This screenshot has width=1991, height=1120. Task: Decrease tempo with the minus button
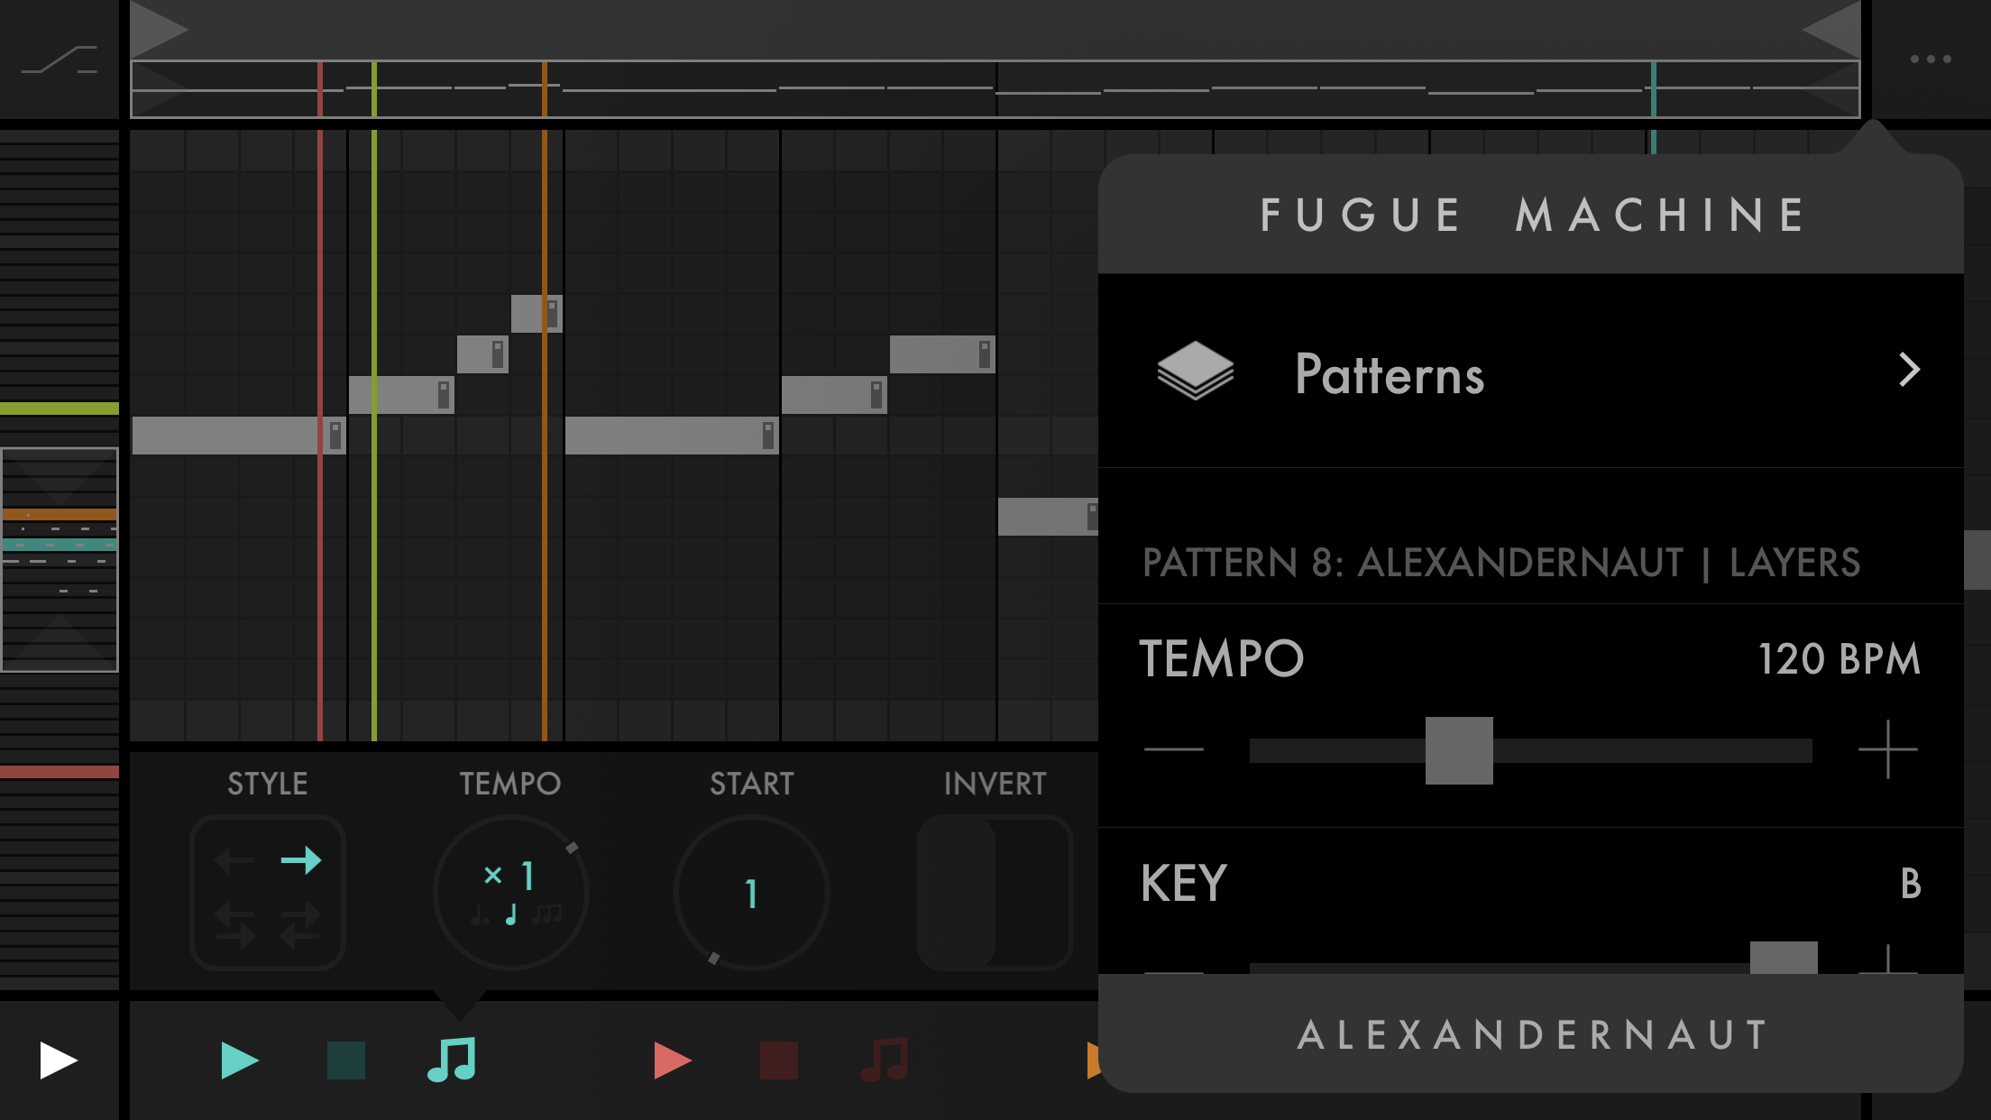1173,749
